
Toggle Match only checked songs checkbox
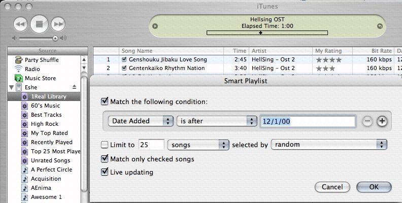pyautogui.click(x=105, y=159)
